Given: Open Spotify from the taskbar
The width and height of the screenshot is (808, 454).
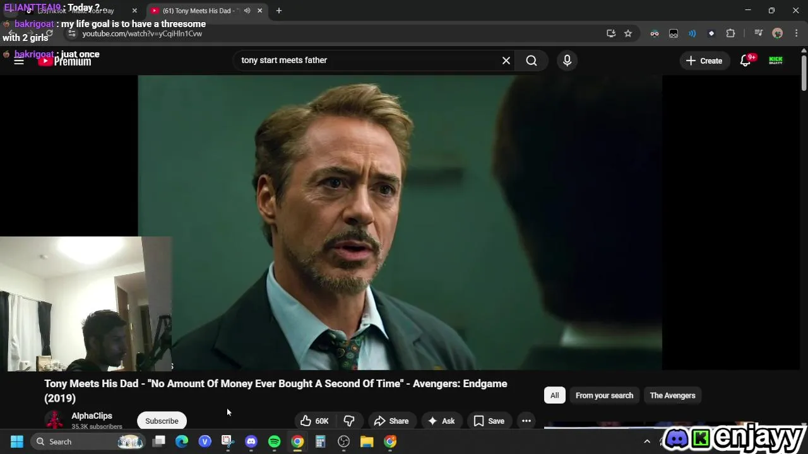Looking at the screenshot, I should (x=274, y=441).
